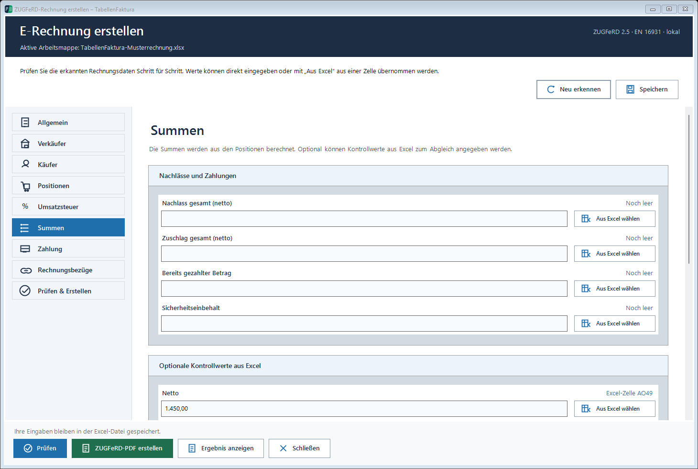Click the Positionen shopping cart icon
This screenshot has width=698, height=469.
pyautogui.click(x=25, y=186)
